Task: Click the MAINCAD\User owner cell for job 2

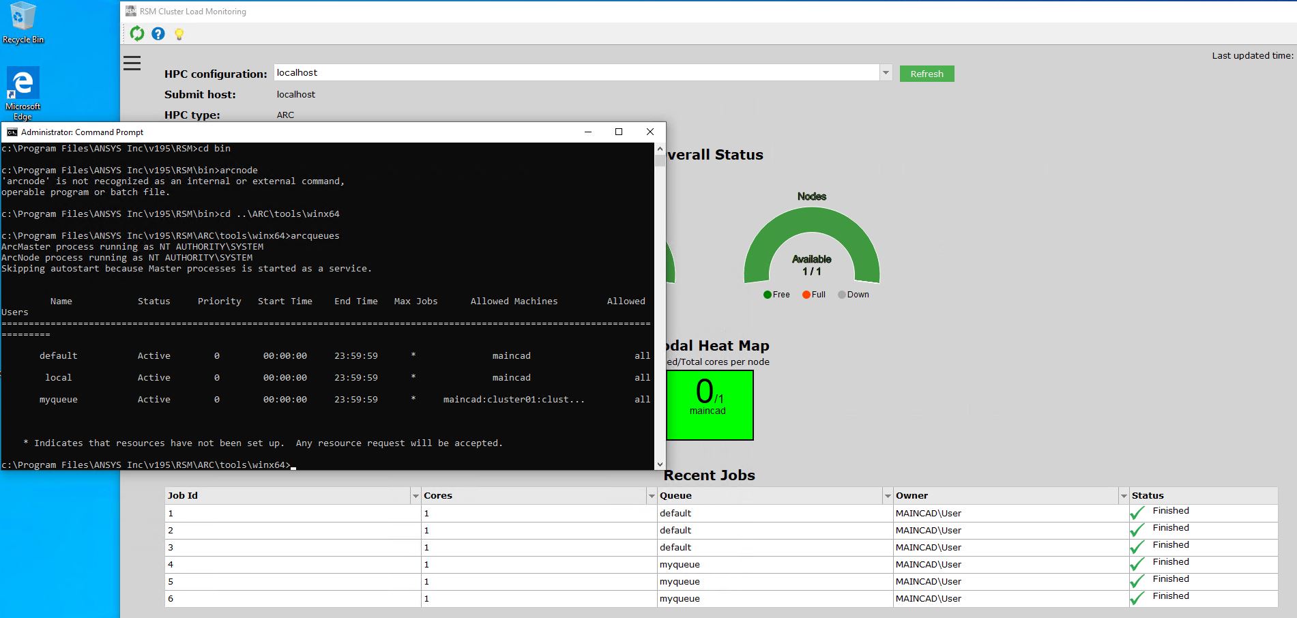Action: click(1010, 530)
